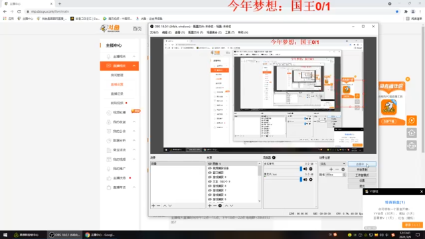The width and height of the screenshot is (425, 239).
Task: Mute 麦克风/Aux via the second mixer speaker icon
Action: click(x=305, y=179)
